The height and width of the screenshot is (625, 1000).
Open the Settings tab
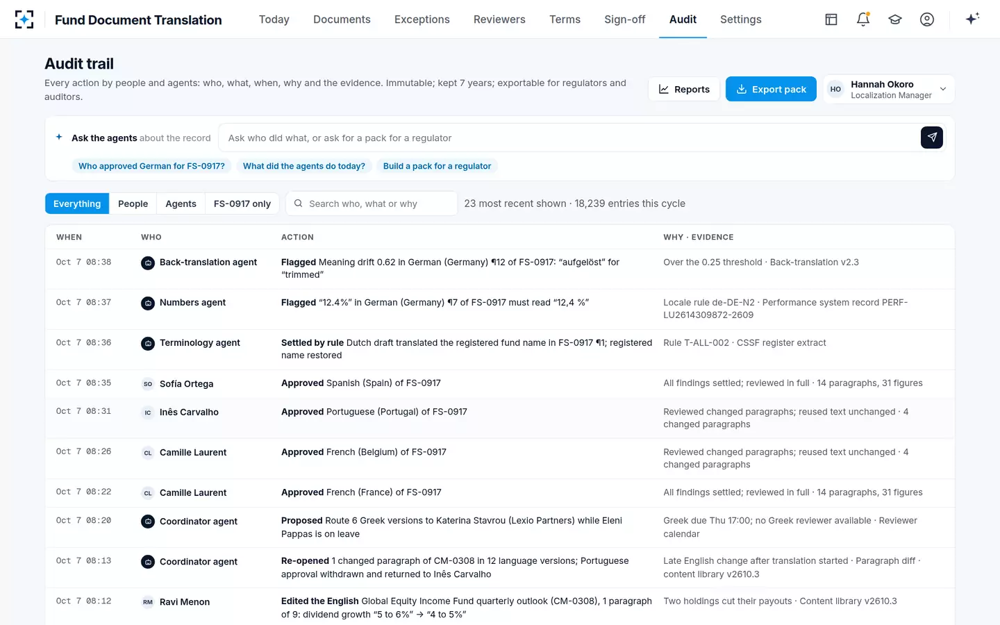tap(741, 19)
